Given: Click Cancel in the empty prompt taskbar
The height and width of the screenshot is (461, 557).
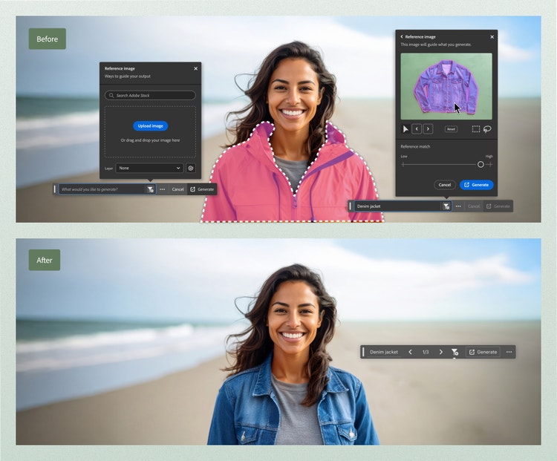Looking at the screenshot, I should 178,189.
